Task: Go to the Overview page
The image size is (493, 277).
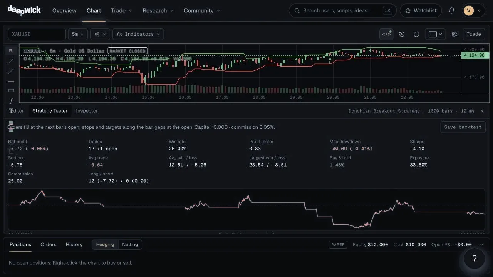Action: click(x=64, y=11)
